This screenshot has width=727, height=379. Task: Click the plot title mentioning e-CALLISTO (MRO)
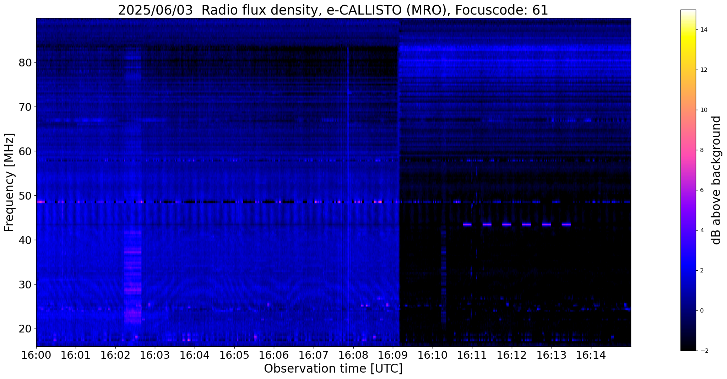[333, 10]
